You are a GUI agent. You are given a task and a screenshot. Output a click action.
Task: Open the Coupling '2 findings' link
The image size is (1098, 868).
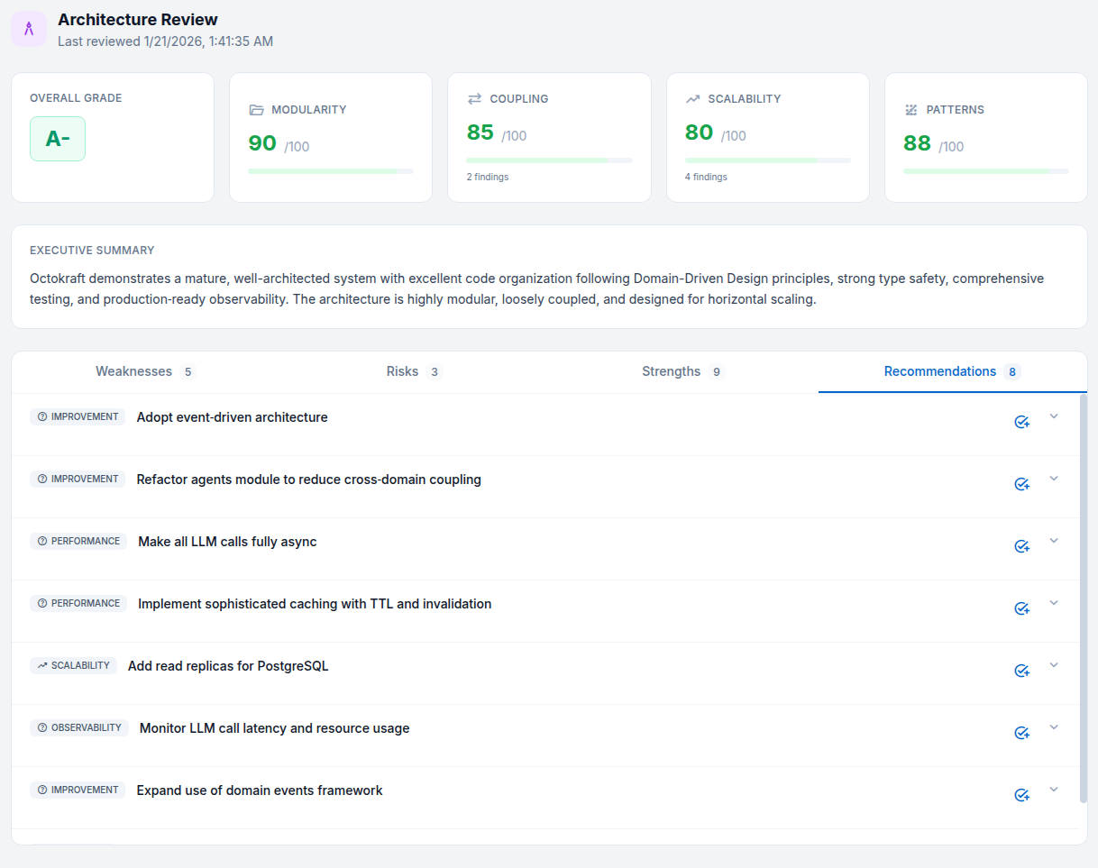point(488,177)
